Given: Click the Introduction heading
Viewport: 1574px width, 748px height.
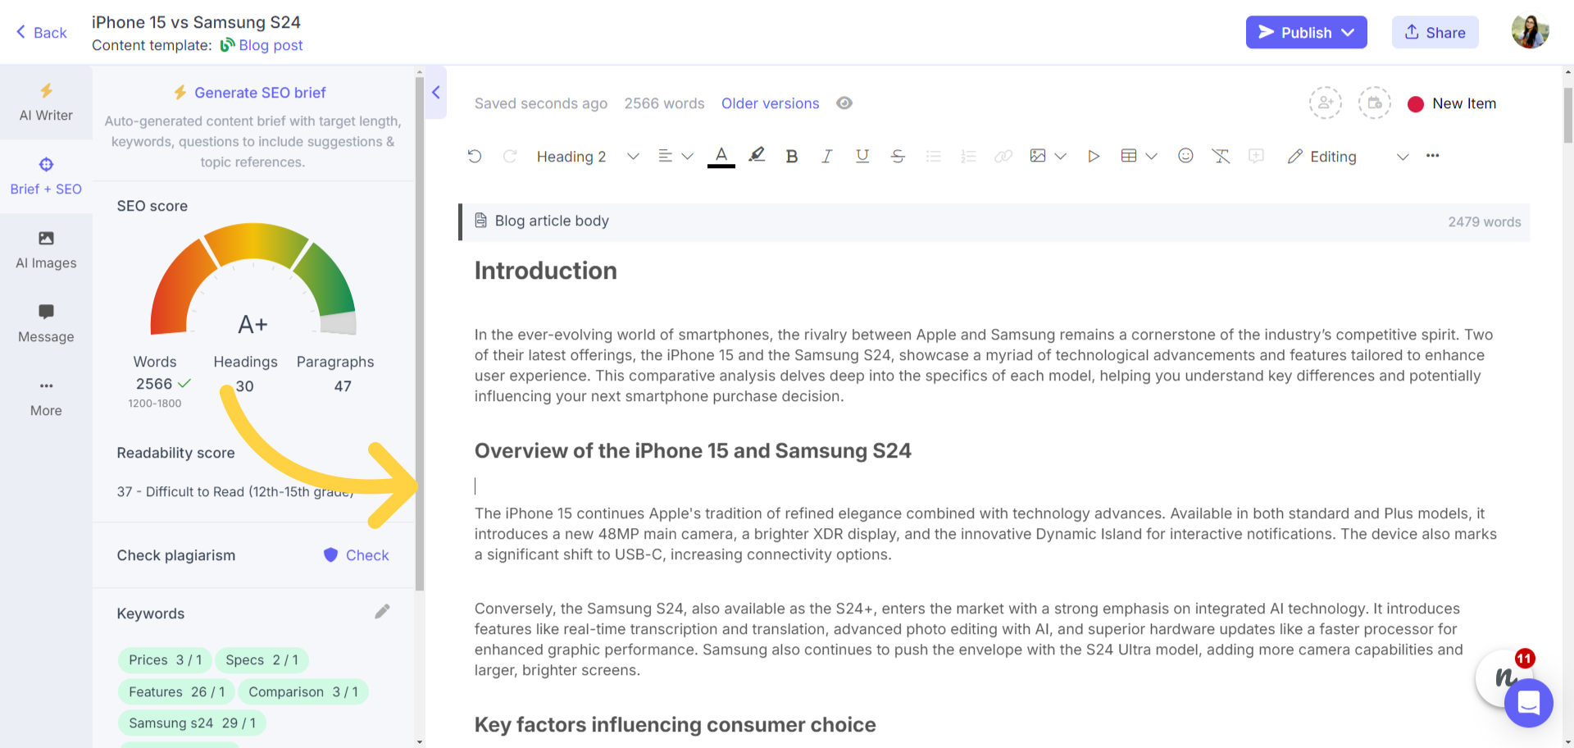Looking at the screenshot, I should pyautogui.click(x=545, y=271).
